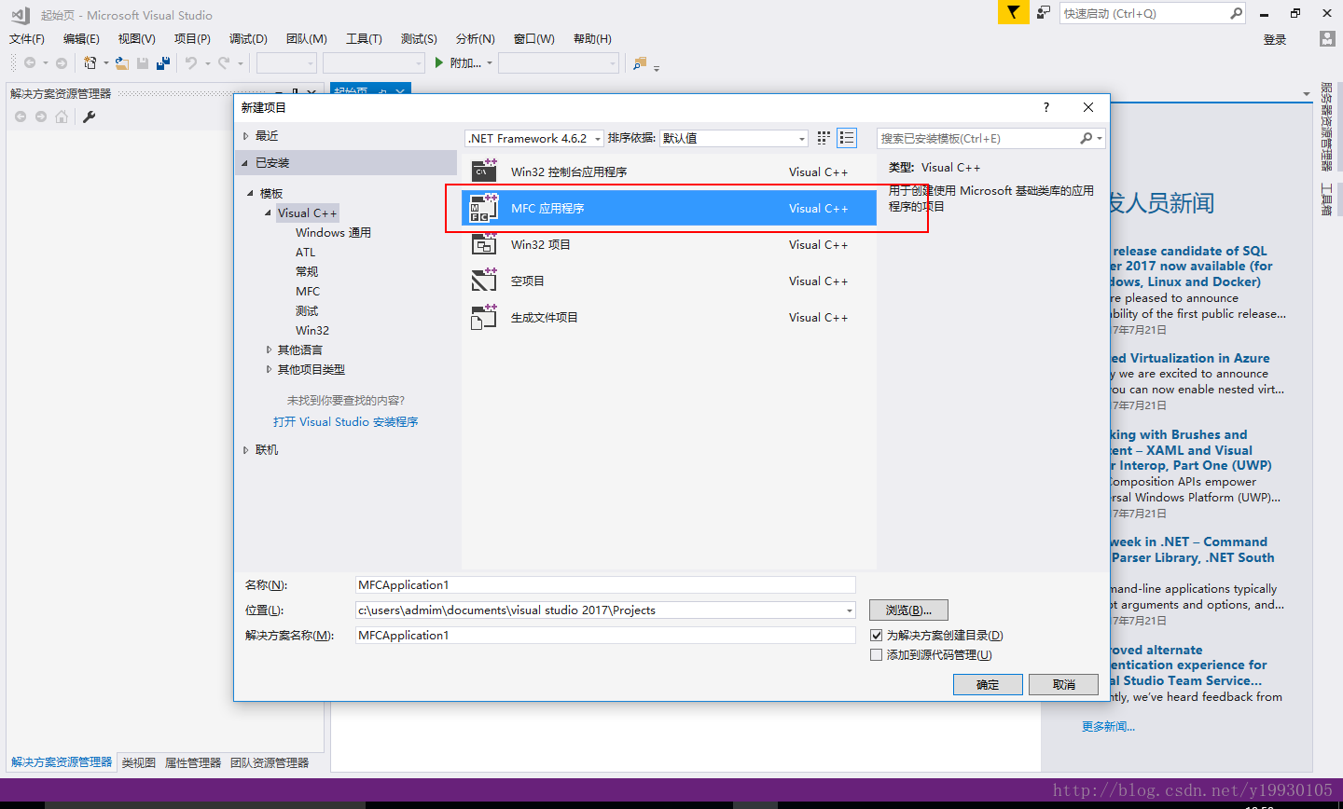Open the Attach button dropdown arrow
Image resolution: width=1343 pixels, height=809 pixels.
click(x=489, y=63)
